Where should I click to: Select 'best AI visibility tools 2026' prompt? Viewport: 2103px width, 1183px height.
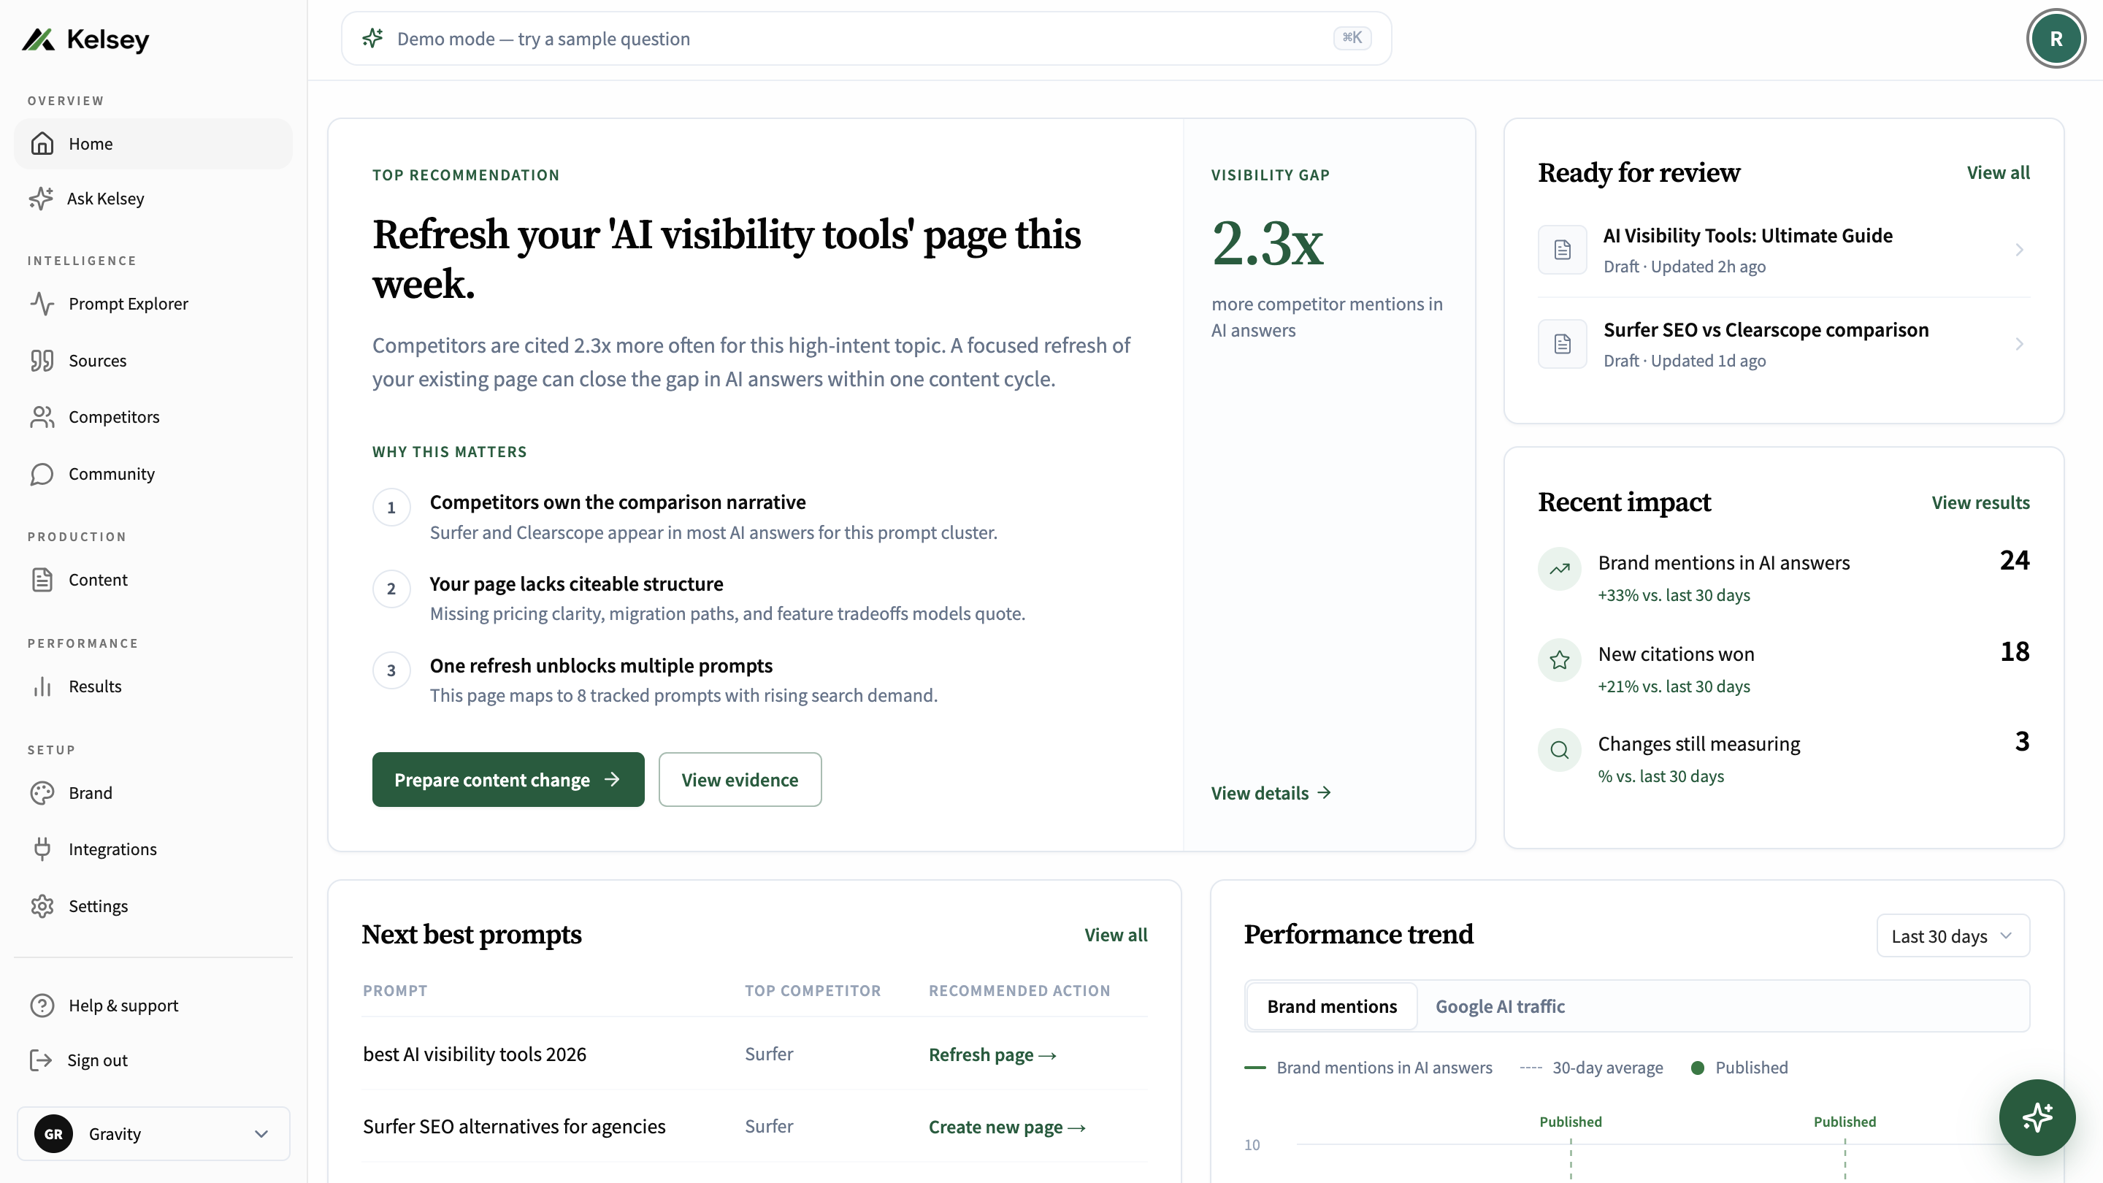[475, 1054]
